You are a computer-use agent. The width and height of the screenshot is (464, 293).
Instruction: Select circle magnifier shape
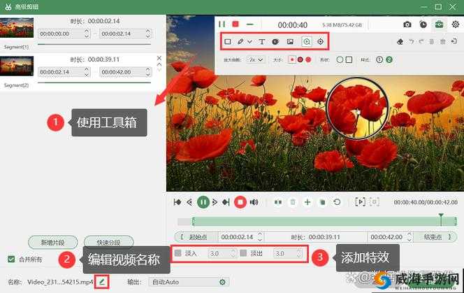(340, 59)
